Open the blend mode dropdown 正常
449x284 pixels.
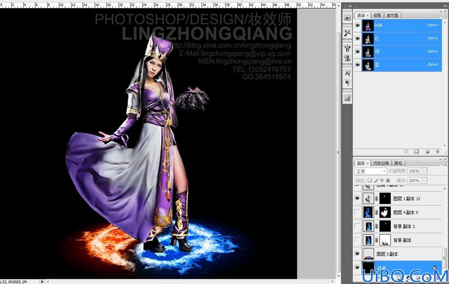click(370, 171)
